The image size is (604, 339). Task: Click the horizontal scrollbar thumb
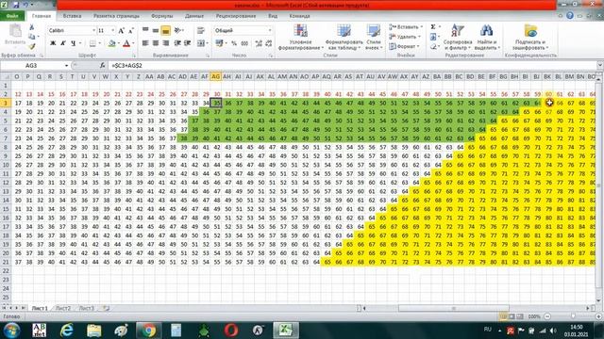453,308
